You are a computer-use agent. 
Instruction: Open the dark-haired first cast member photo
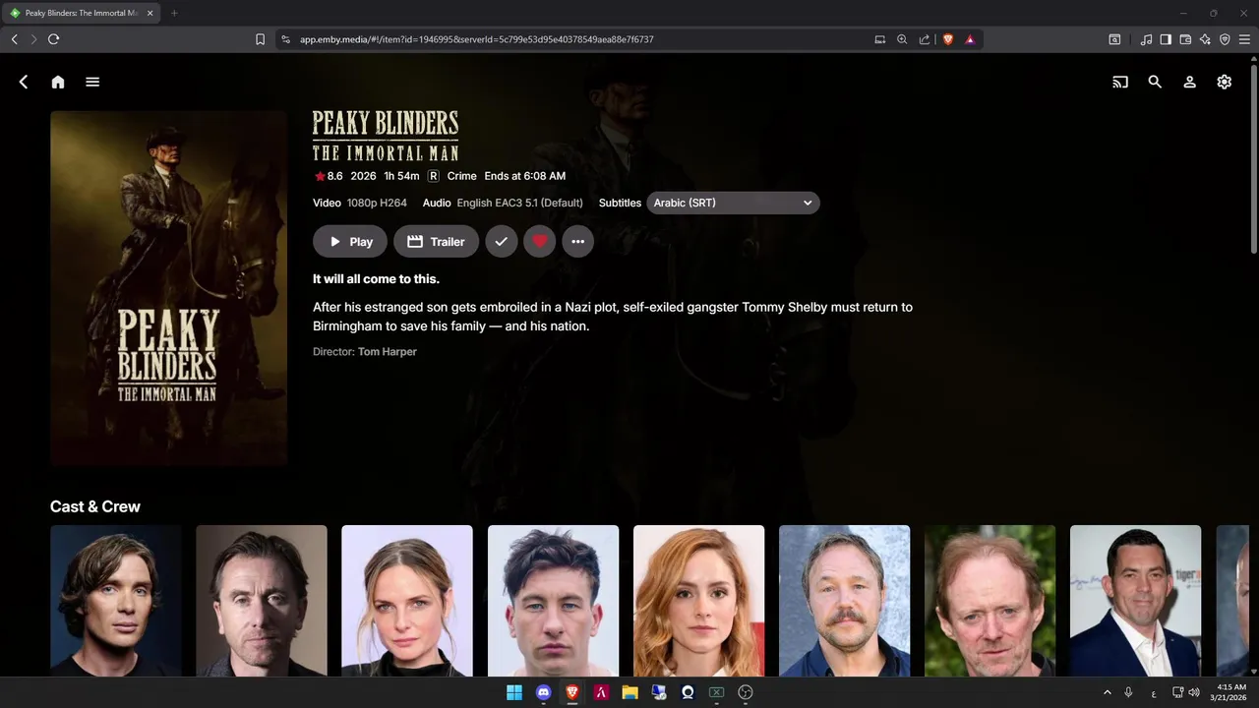pos(116,601)
